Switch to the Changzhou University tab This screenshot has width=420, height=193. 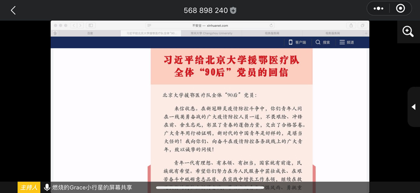click(x=212, y=33)
